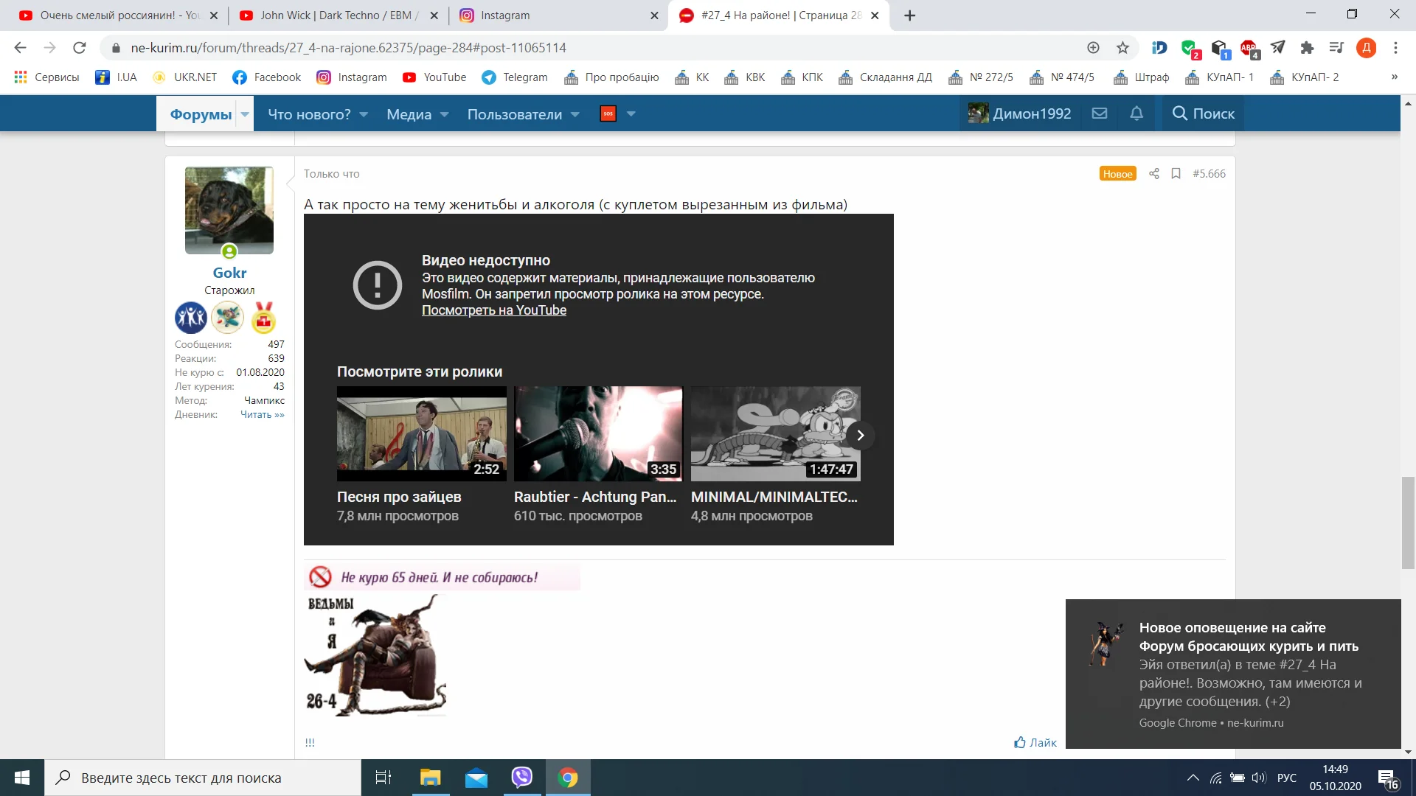Open the private messages envelope icon
1416x796 pixels.
tap(1100, 114)
